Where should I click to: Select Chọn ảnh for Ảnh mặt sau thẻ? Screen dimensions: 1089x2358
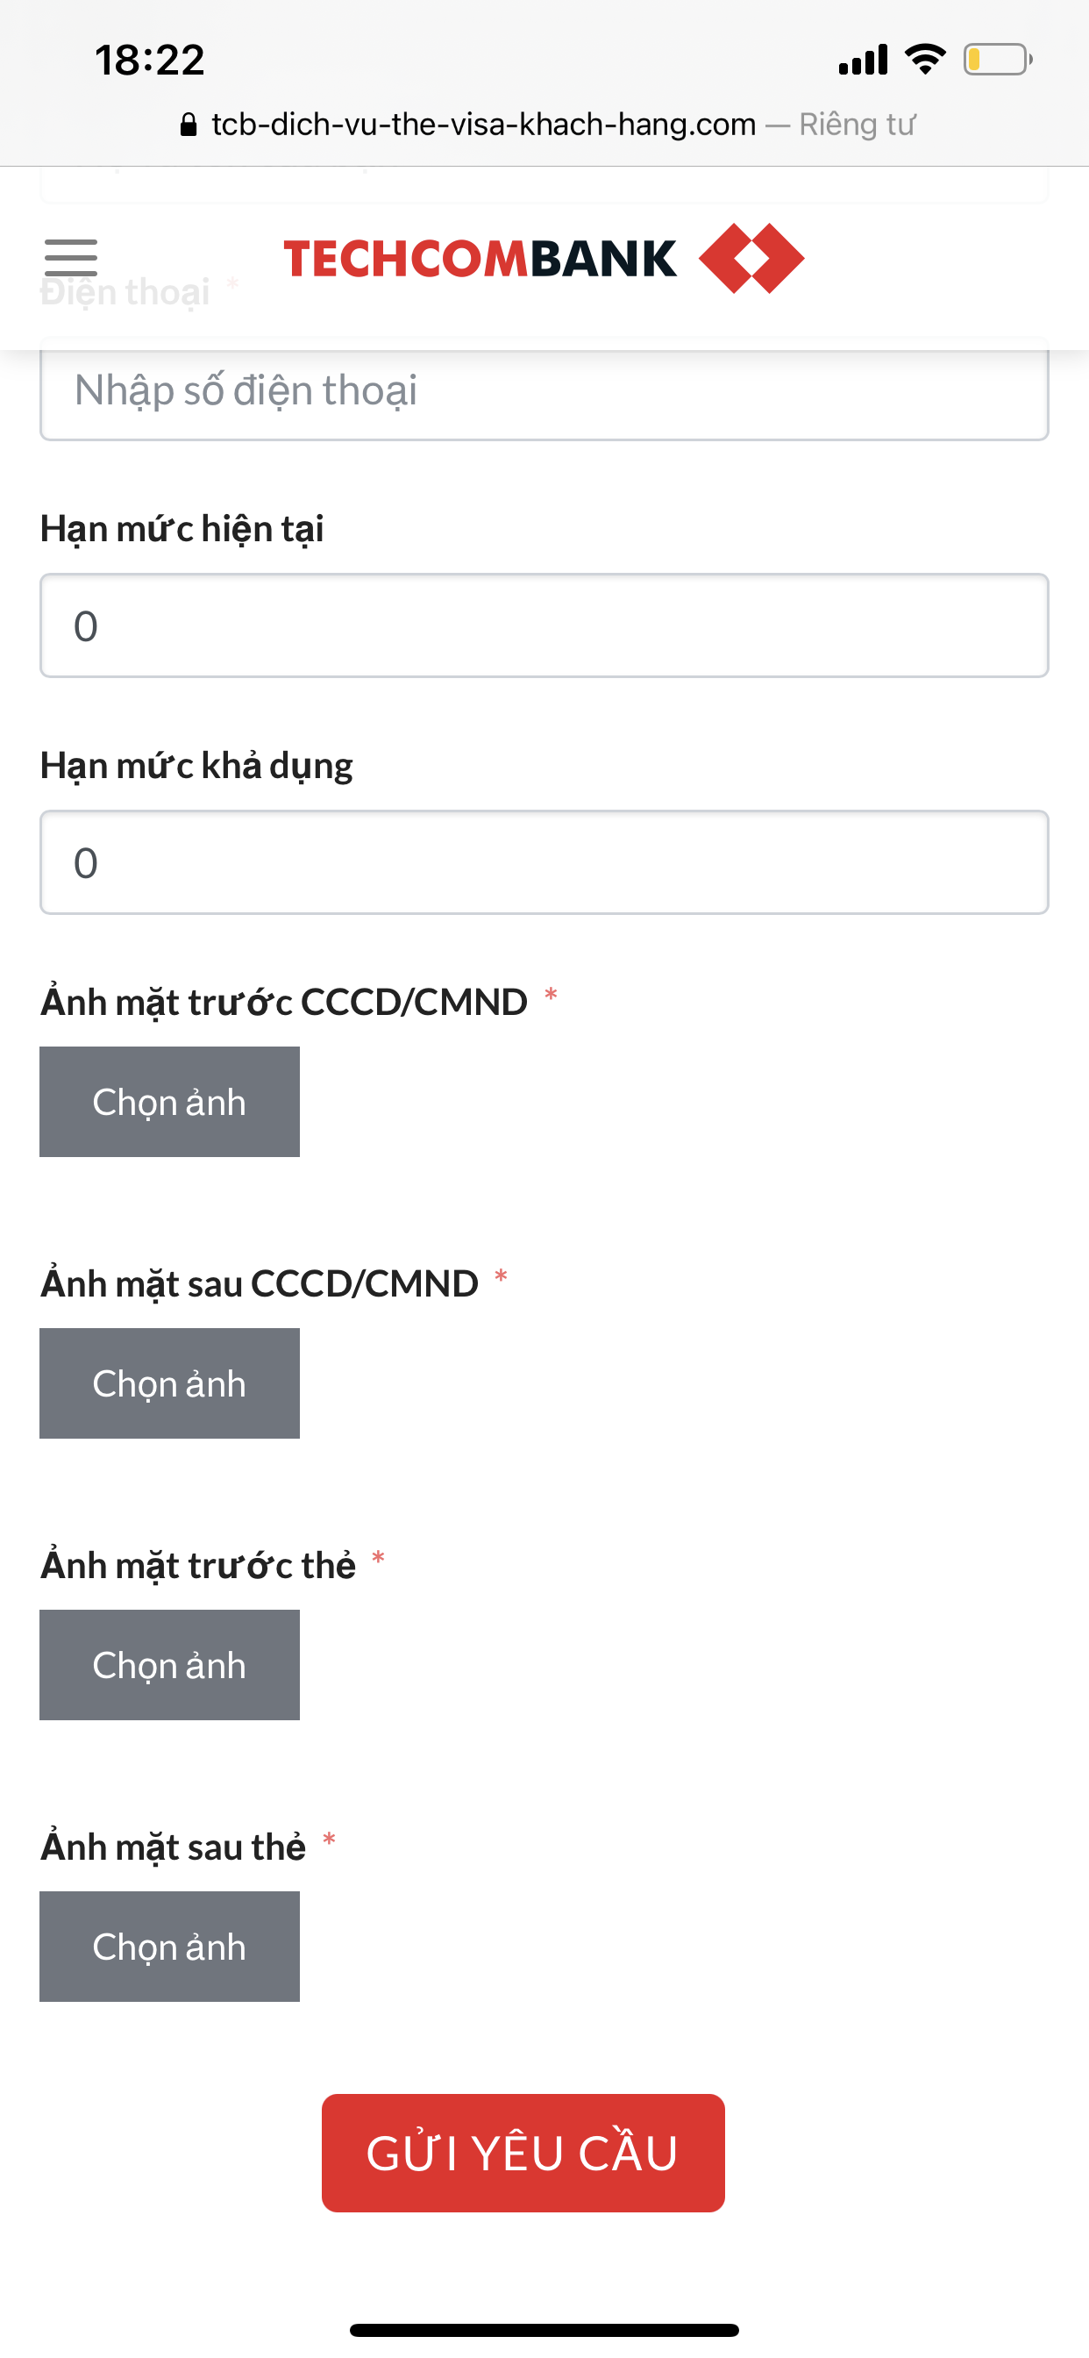[169, 1947]
